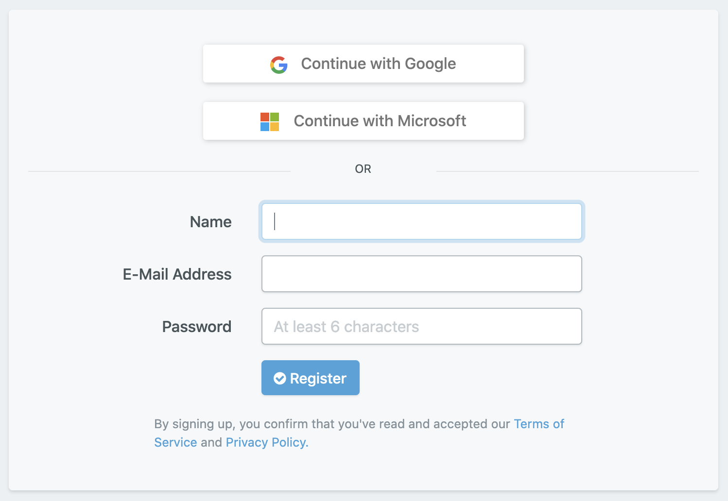Image resolution: width=728 pixels, height=501 pixels.
Task: Click the Google logo icon
Action: tap(279, 65)
